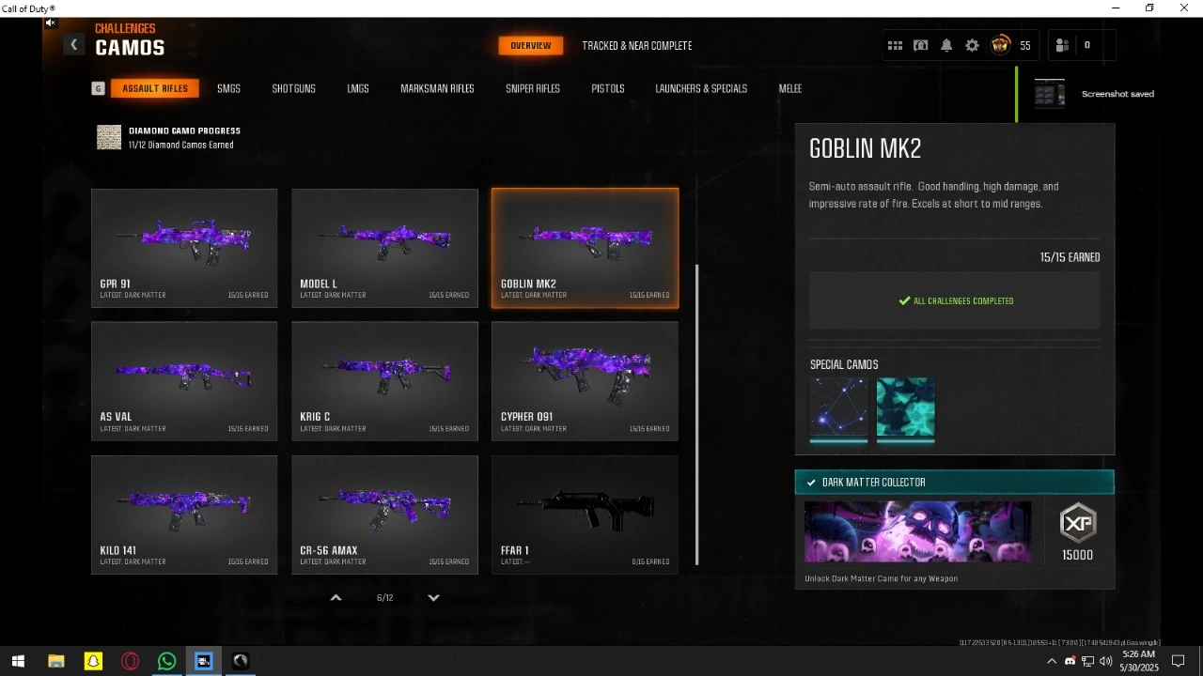Image resolution: width=1203 pixels, height=676 pixels.
Task: Click the G key prompt beside Assault Rifles
Action: click(x=98, y=88)
